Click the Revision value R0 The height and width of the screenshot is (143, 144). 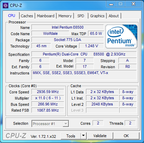click(x=127, y=67)
